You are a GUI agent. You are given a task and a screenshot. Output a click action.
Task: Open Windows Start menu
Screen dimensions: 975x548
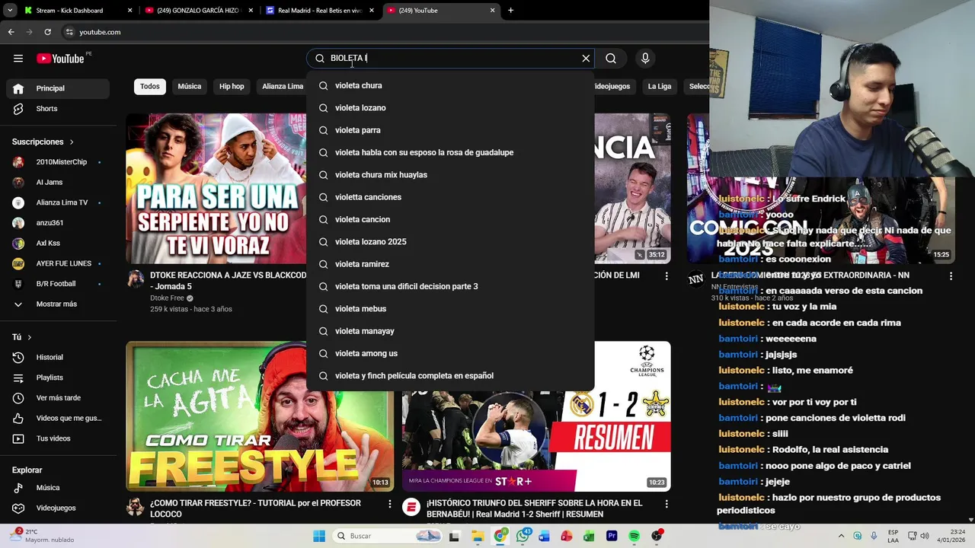coord(319,536)
